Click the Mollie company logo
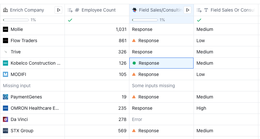The width and height of the screenshot is (260, 139). pos(5,29)
